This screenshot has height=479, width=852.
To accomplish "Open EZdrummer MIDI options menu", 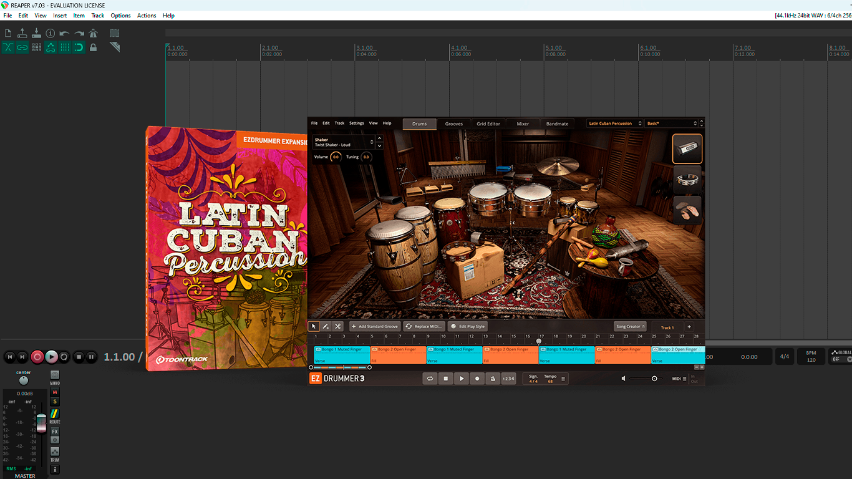I will [x=680, y=379].
